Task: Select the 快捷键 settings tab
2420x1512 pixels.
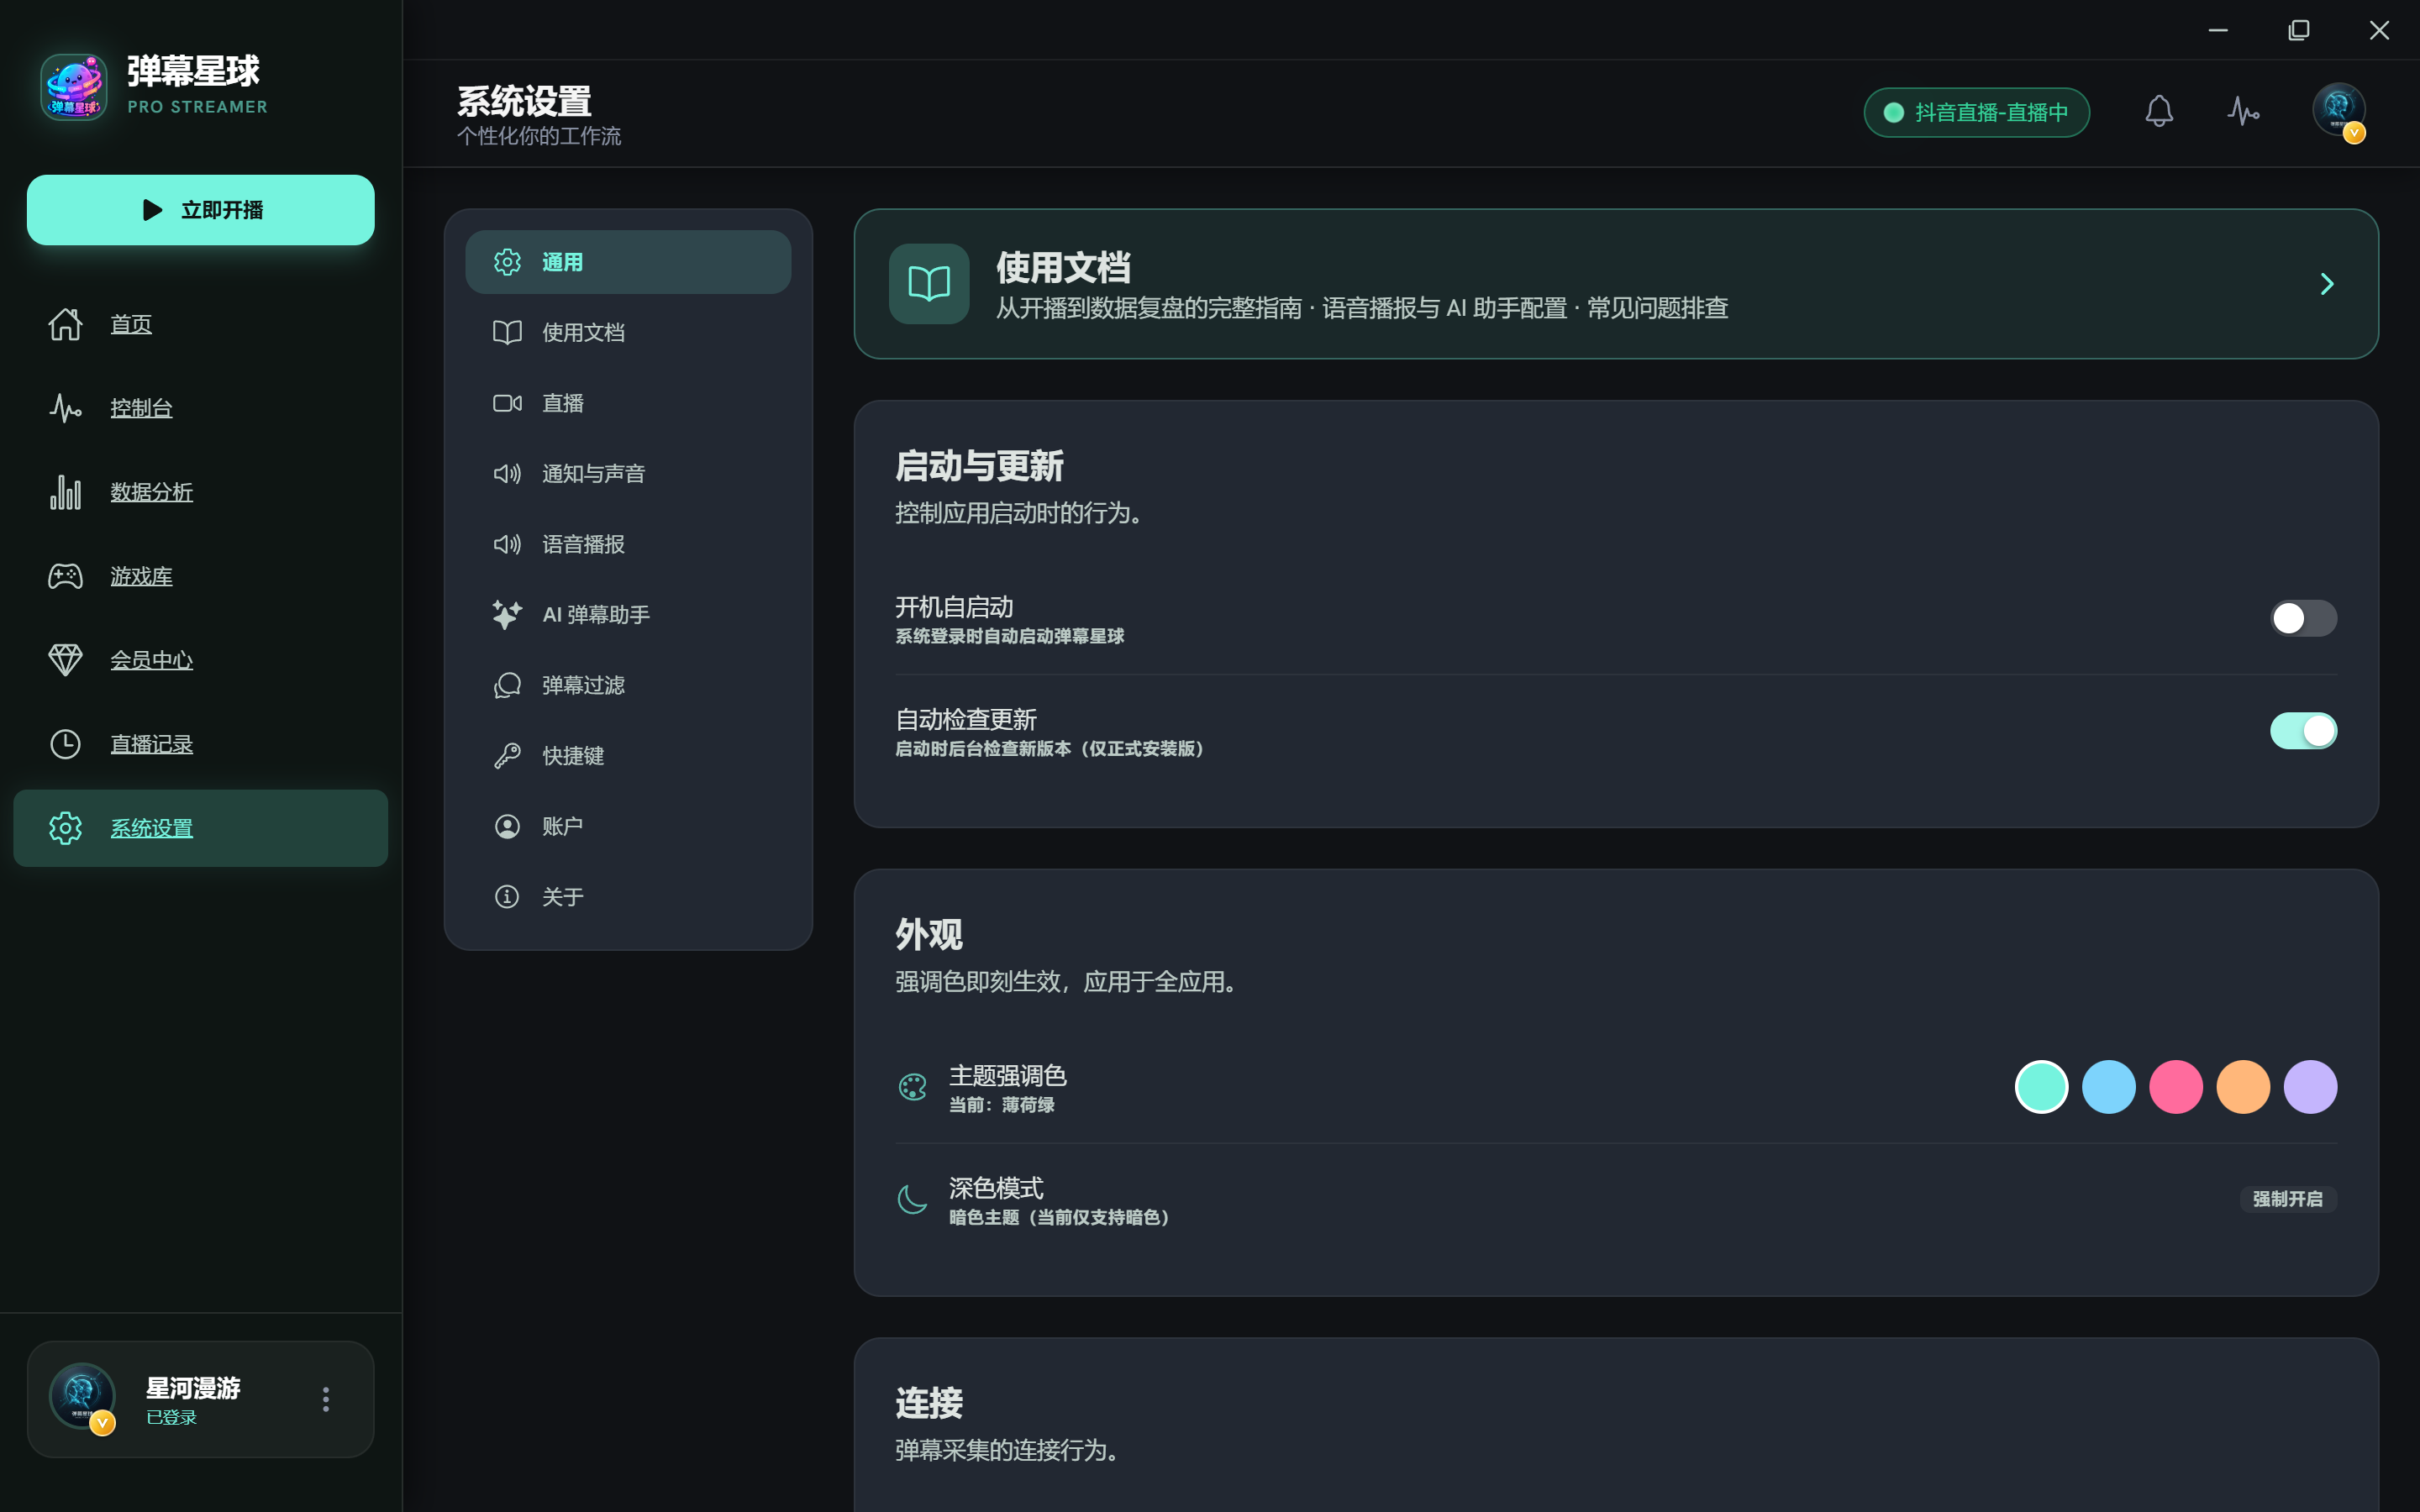Action: [x=628, y=756]
